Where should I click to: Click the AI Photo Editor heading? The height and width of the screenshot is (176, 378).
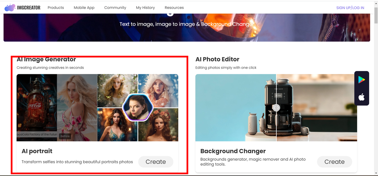217,59
